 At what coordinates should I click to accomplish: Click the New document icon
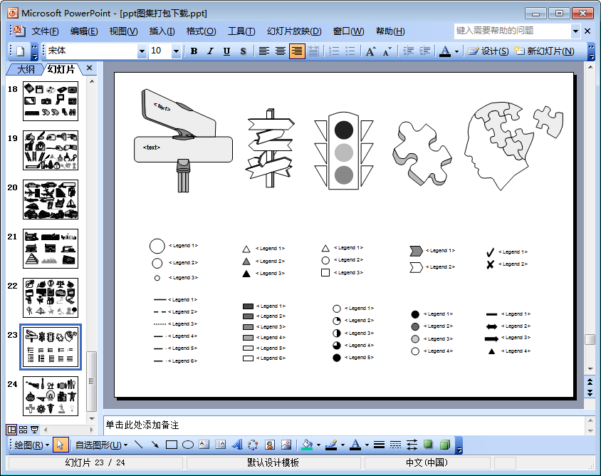tap(21, 51)
